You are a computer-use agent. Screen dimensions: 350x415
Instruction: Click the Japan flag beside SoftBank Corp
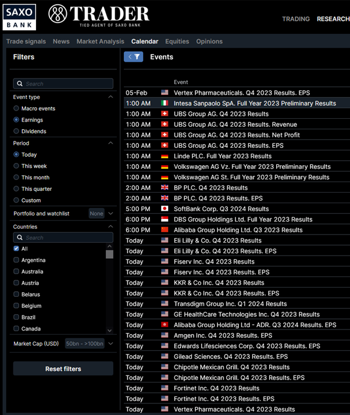[x=165, y=208]
